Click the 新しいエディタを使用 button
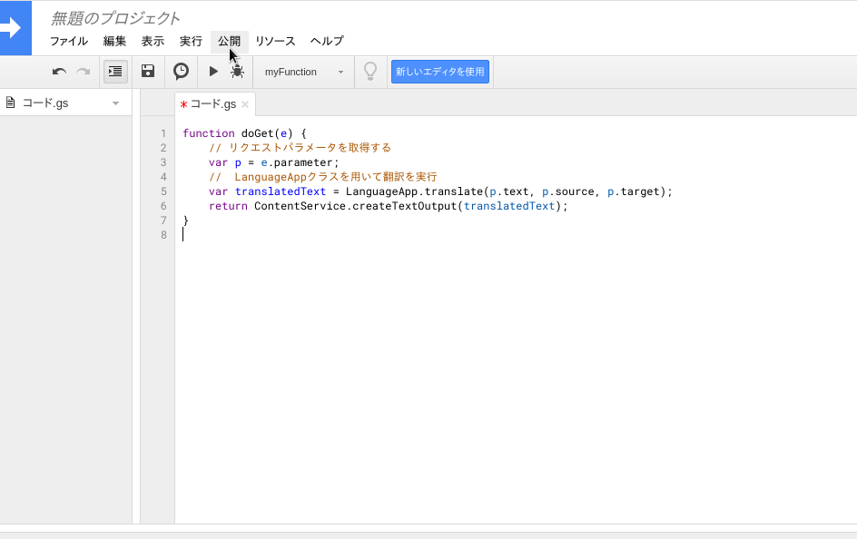857x539 pixels. pyautogui.click(x=439, y=71)
